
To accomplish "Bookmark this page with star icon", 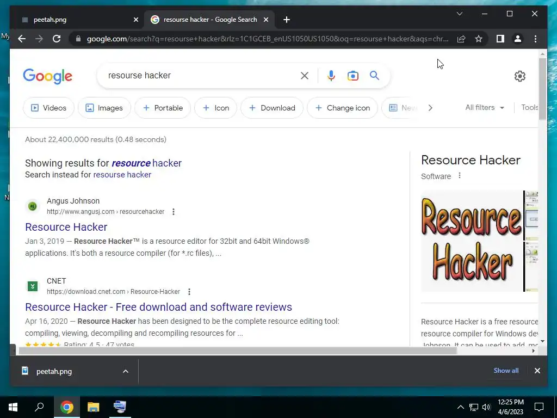I will (x=479, y=39).
